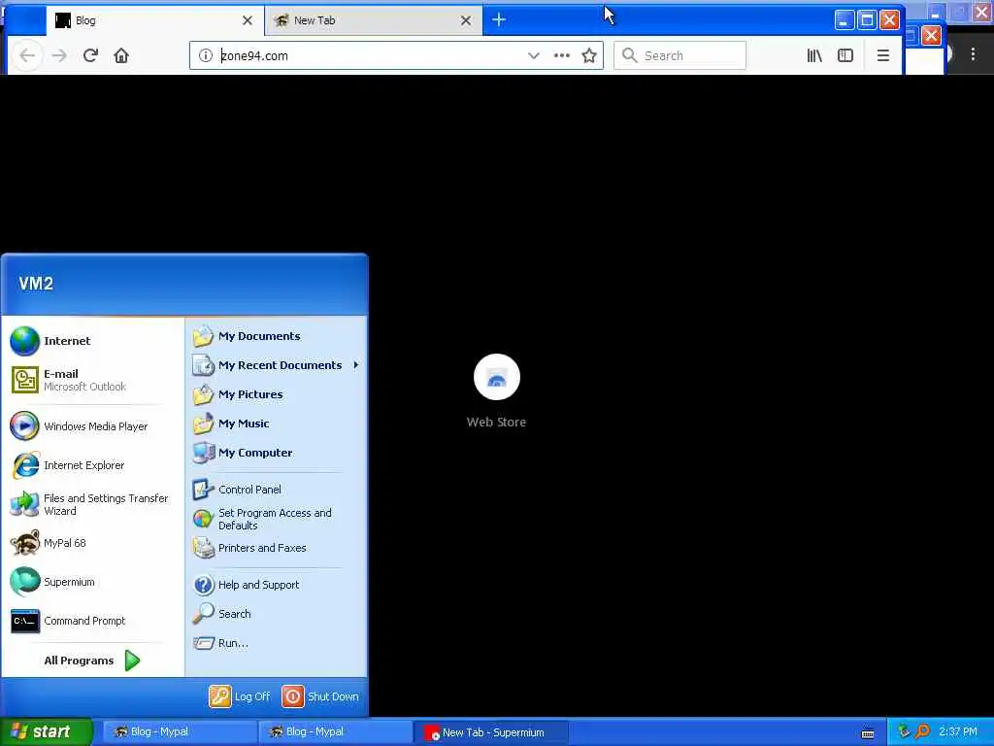The image size is (994, 746).
Task: Open Command Prompt
Action: point(92,621)
